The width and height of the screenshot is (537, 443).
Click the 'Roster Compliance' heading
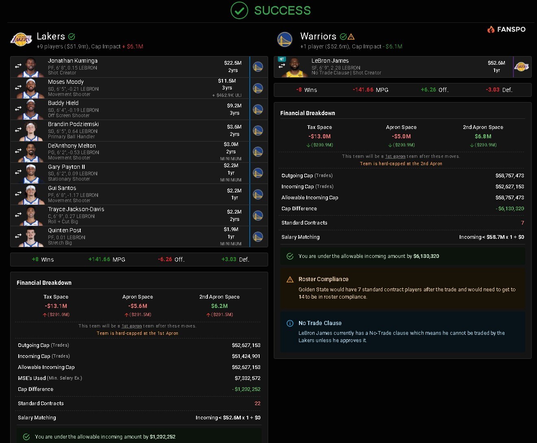[323, 279]
